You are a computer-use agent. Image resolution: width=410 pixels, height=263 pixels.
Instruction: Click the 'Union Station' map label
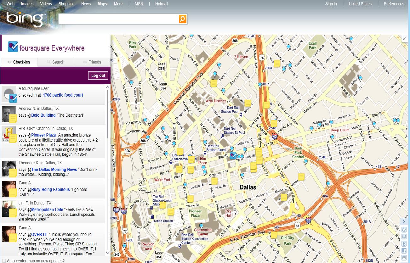[163, 221]
